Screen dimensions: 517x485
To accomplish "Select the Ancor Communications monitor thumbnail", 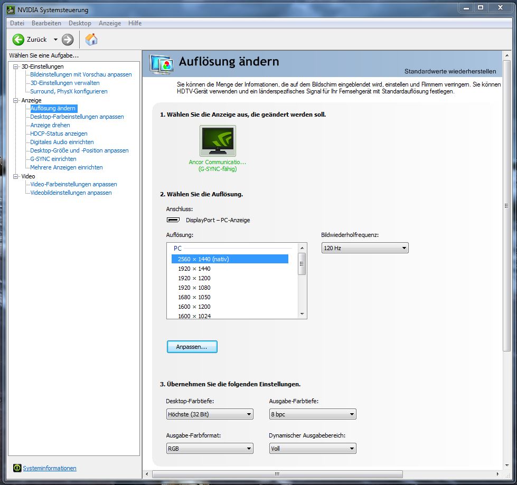I will point(218,141).
